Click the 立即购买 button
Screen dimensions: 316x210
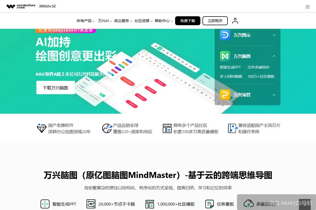click(x=215, y=20)
